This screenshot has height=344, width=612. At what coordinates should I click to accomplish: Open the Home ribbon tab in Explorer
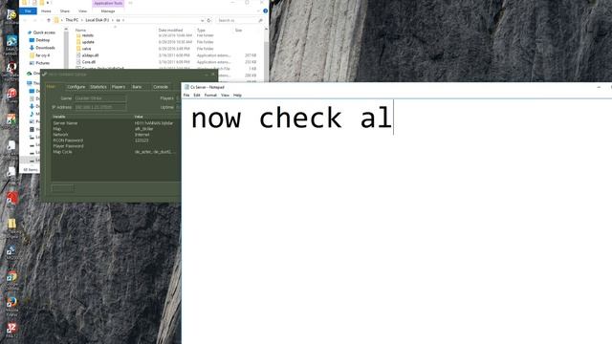(46, 11)
